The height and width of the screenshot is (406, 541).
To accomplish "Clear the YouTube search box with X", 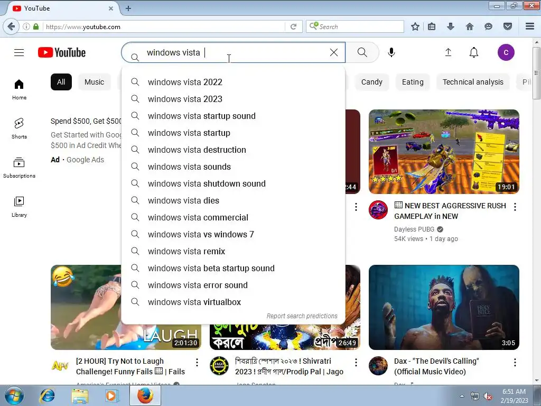I will [x=334, y=52].
